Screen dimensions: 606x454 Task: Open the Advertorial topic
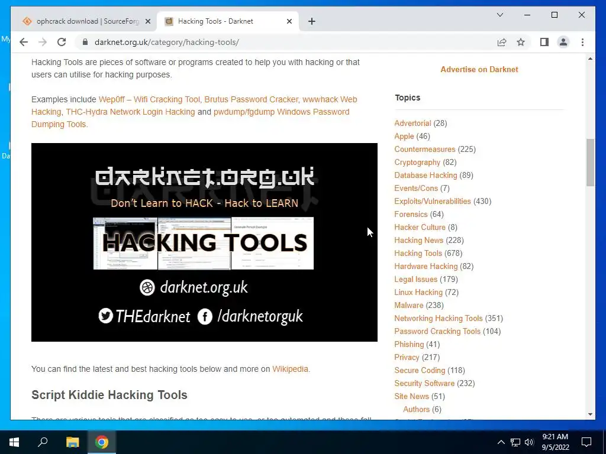point(412,123)
